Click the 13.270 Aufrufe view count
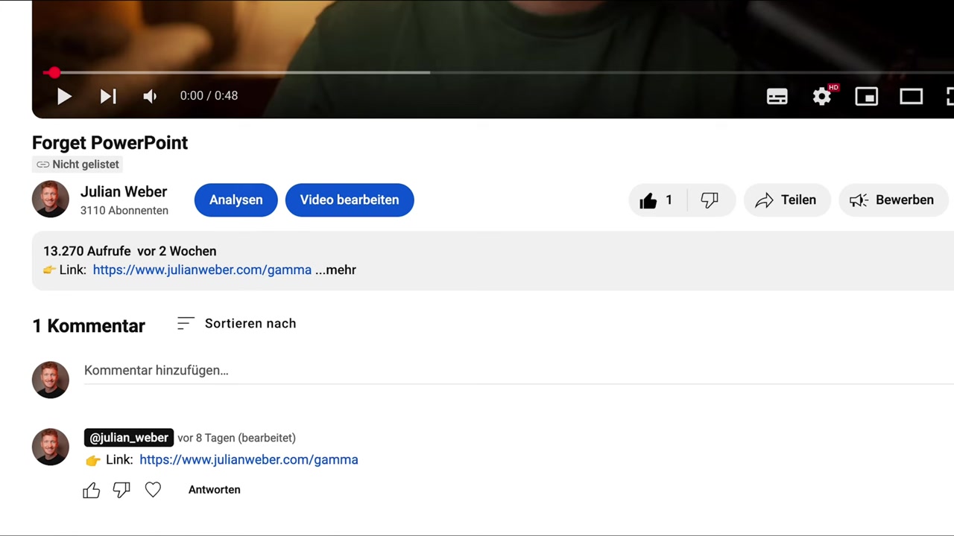The height and width of the screenshot is (536, 954). [87, 251]
